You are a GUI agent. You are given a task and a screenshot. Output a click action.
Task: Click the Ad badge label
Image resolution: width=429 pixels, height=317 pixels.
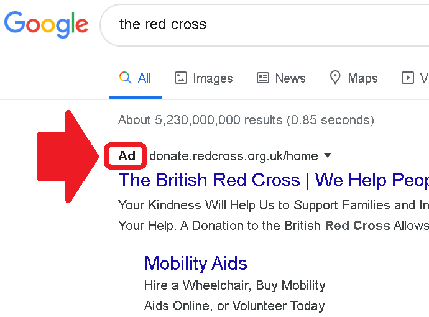[x=127, y=156]
